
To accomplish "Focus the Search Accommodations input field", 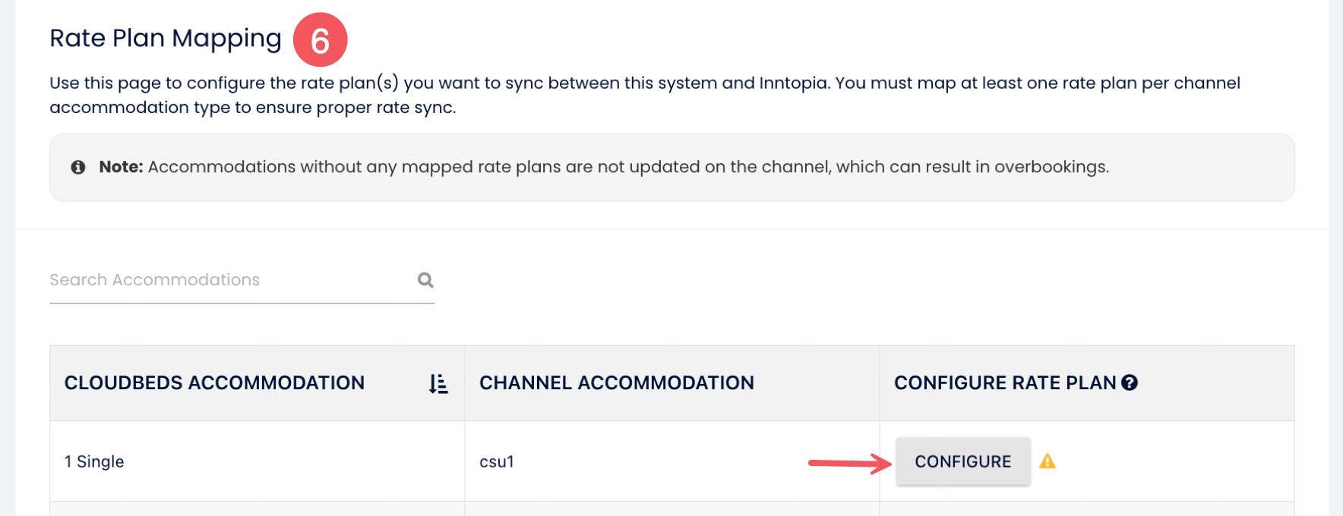I will [190, 280].
